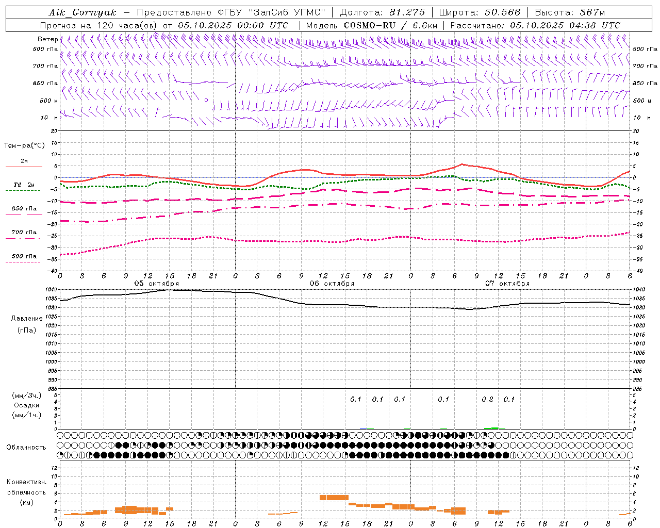Select the model label "COSMO-RU / 6.6км"
Screen dimensions: 660x528
pyautogui.click(x=390, y=25)
